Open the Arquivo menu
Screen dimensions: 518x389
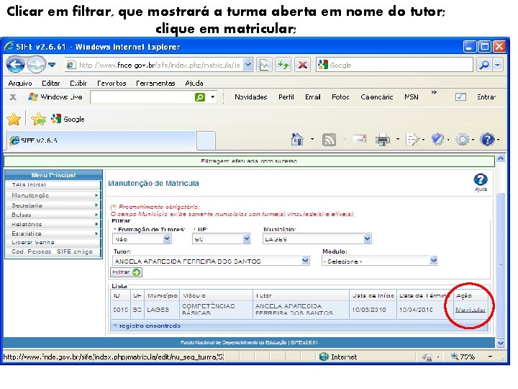(x=20, y=84)
